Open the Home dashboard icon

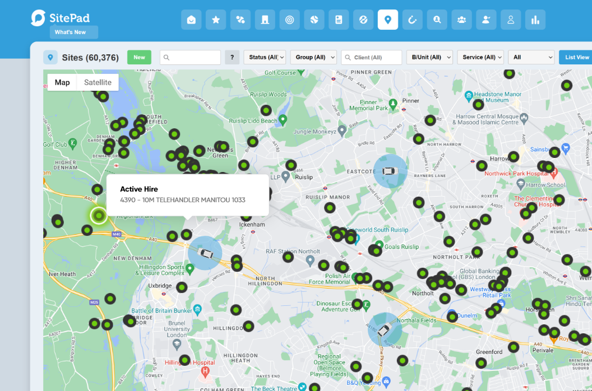(x=191, y=20)
